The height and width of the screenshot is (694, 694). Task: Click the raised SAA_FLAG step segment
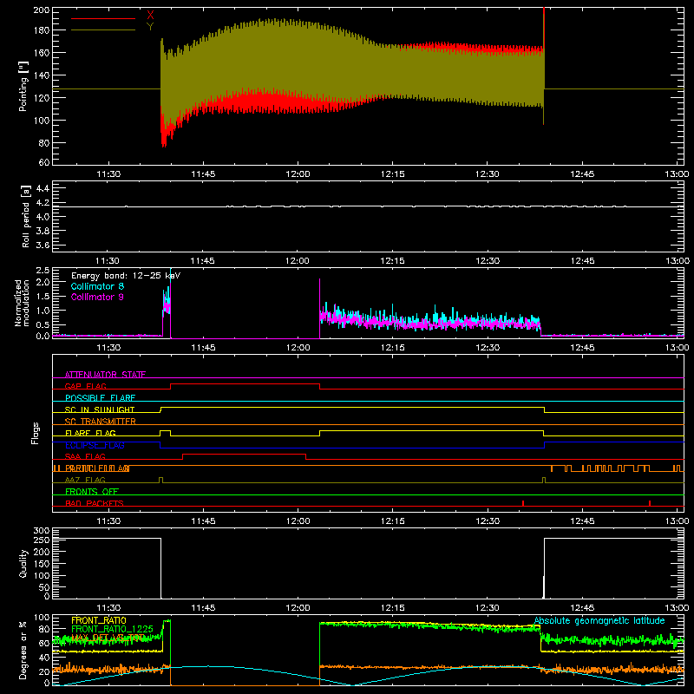(244, 454)
